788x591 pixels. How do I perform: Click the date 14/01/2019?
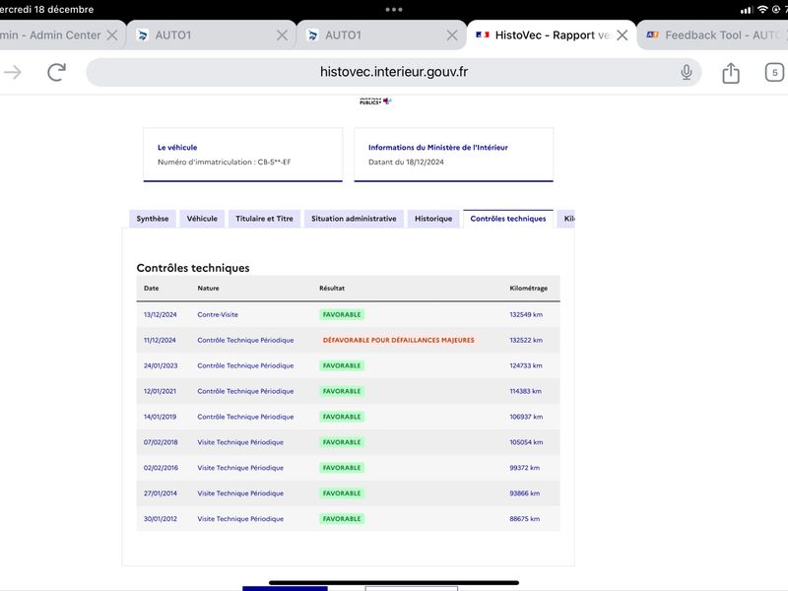coord(160,417)
